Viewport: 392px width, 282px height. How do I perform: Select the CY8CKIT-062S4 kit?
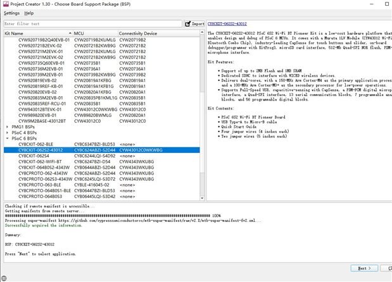(x=34, y=156)
